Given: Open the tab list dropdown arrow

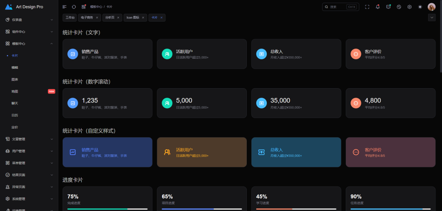Looking at the screenshot, I should tap(431, 18).
